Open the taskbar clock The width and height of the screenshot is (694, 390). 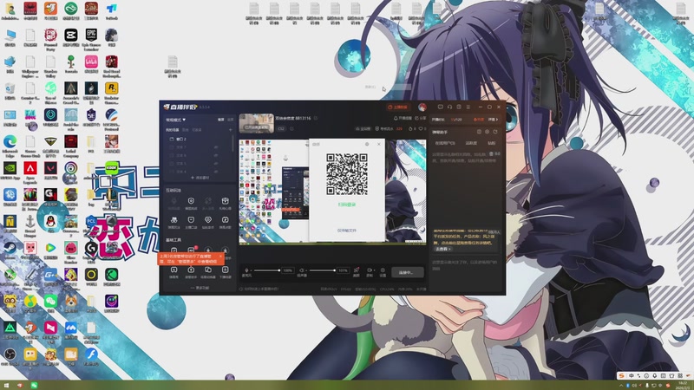point(684,385)
